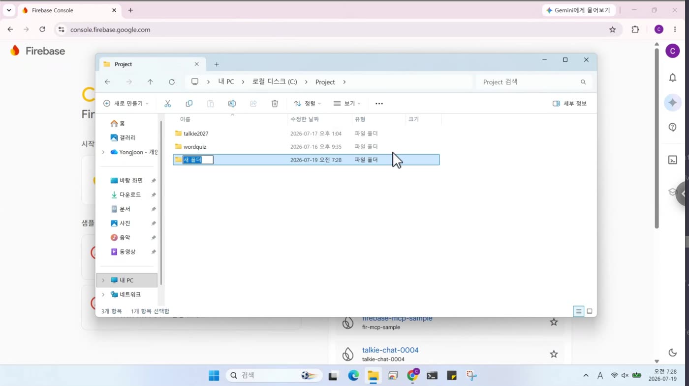Image resolution: width=689 pixels, height=386 pixels.
Task: Open Terminal from the taskbar
Action: coord(432,376)
